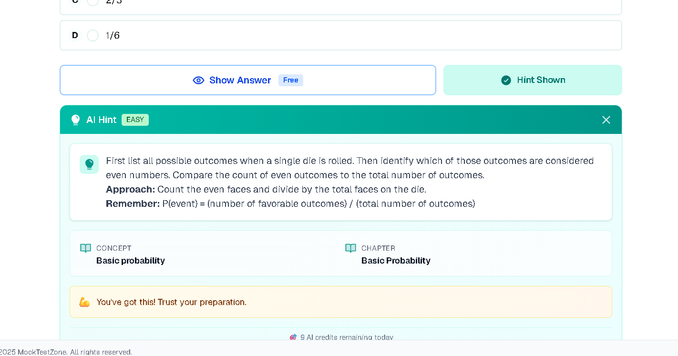The width and height of the screenshot is (678, 356).
Task: Click the 9 AI credits remaining text
Action: pos(347,337)
